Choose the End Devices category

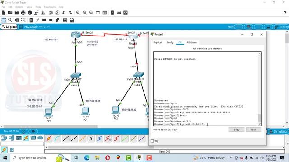pyautogui.click(x=11, y=138)
